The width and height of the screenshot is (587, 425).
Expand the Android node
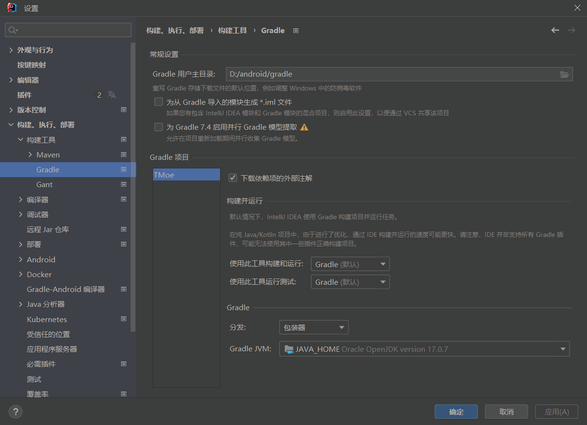(21, 259)
